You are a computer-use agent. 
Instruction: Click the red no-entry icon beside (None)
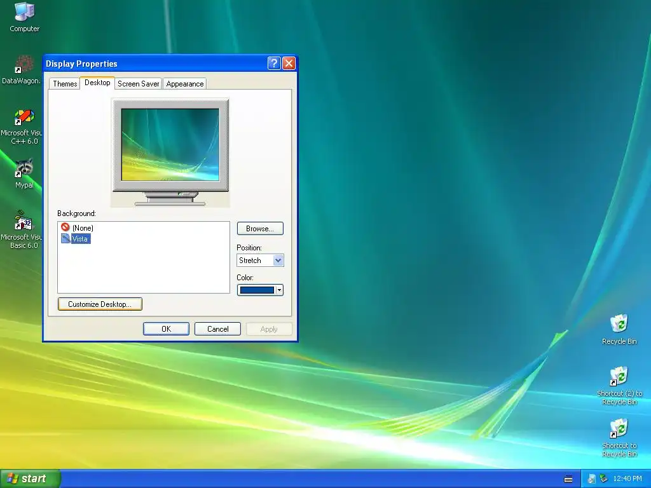[65, 227]
